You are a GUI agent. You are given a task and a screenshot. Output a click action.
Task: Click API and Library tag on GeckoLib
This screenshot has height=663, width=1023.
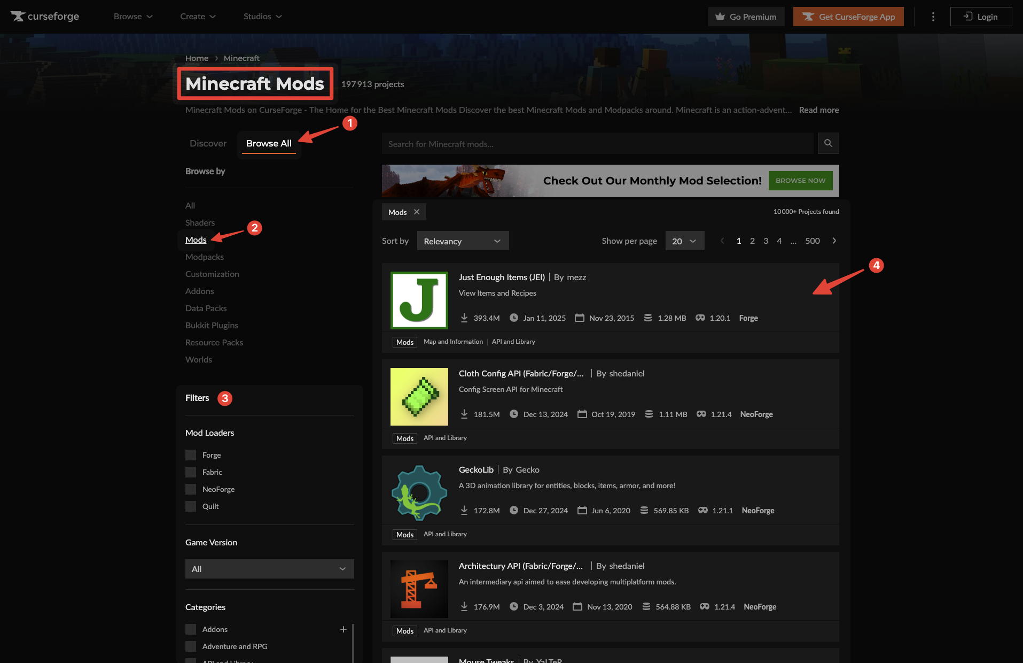445,534
